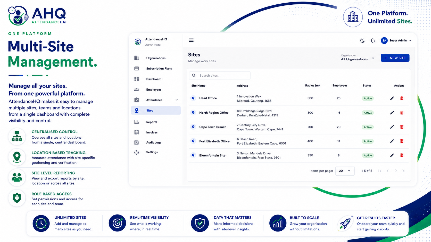Delete the Port Elizabeth Office site

[402, 141]
